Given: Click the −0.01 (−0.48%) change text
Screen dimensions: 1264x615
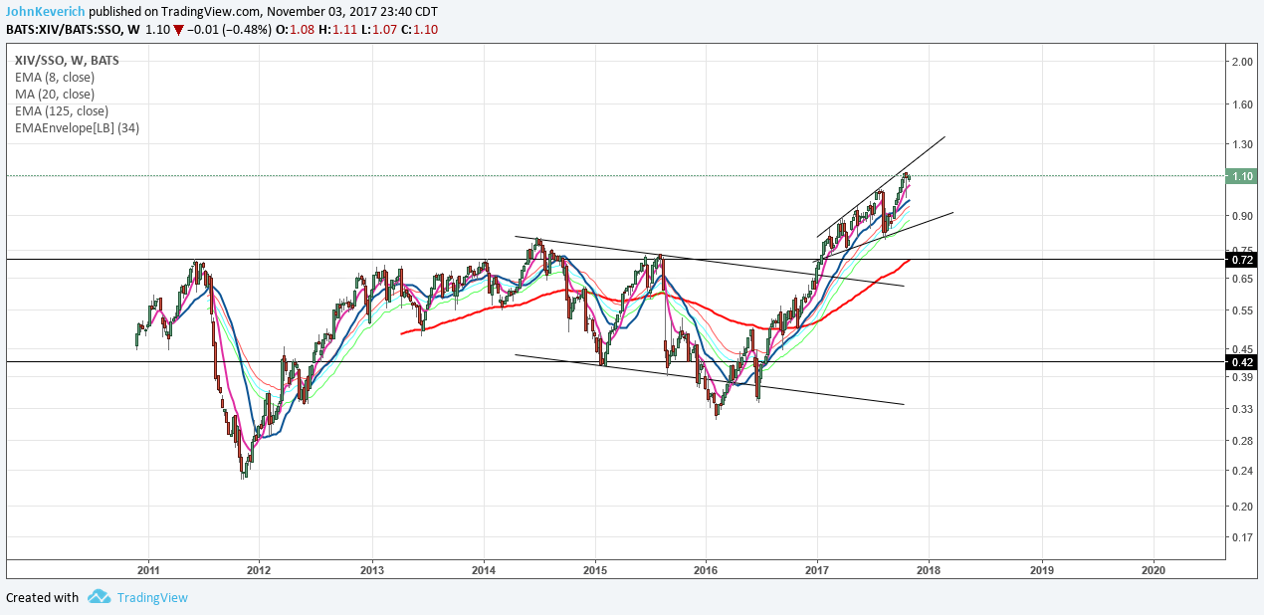Looking at the screenshot, I should click(230, 29).
